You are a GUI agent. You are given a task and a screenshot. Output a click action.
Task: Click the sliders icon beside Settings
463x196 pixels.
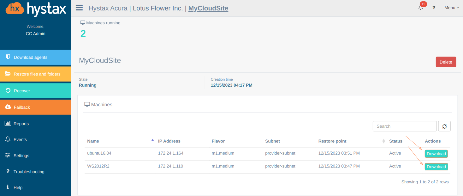coord(8,155)
